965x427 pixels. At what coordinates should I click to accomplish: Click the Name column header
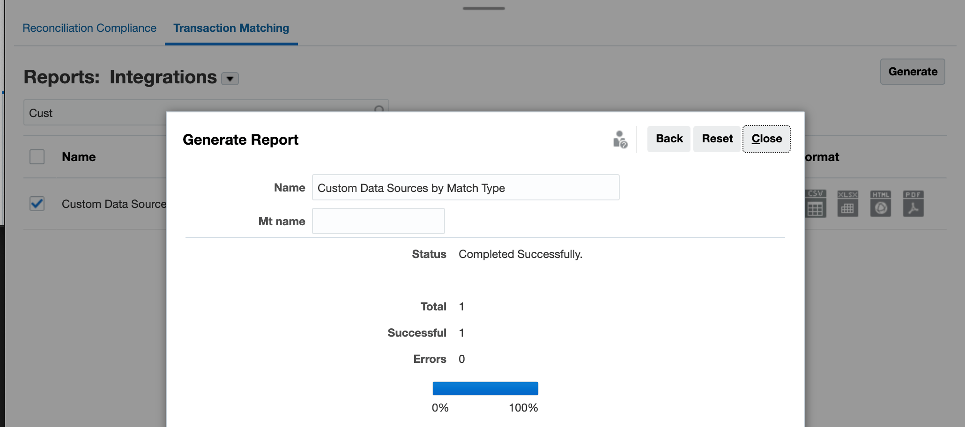(79, 157)
